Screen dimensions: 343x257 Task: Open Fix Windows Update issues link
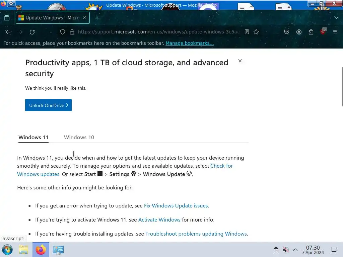coord(176,206)
